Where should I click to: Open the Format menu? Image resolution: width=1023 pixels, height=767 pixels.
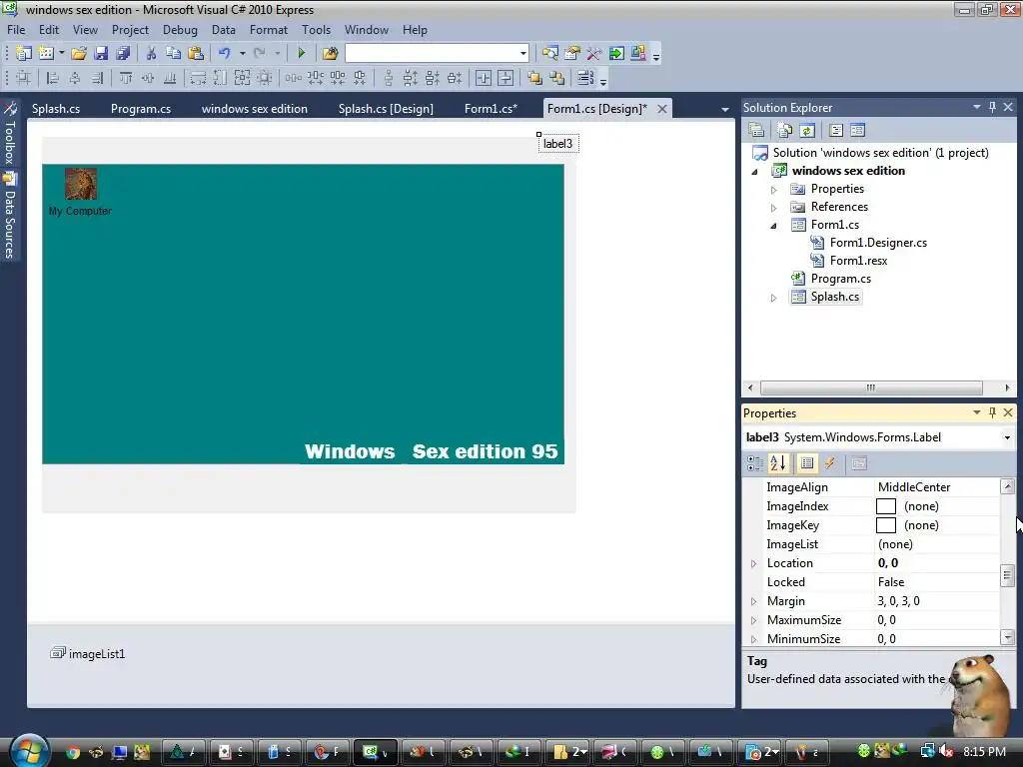268,30
